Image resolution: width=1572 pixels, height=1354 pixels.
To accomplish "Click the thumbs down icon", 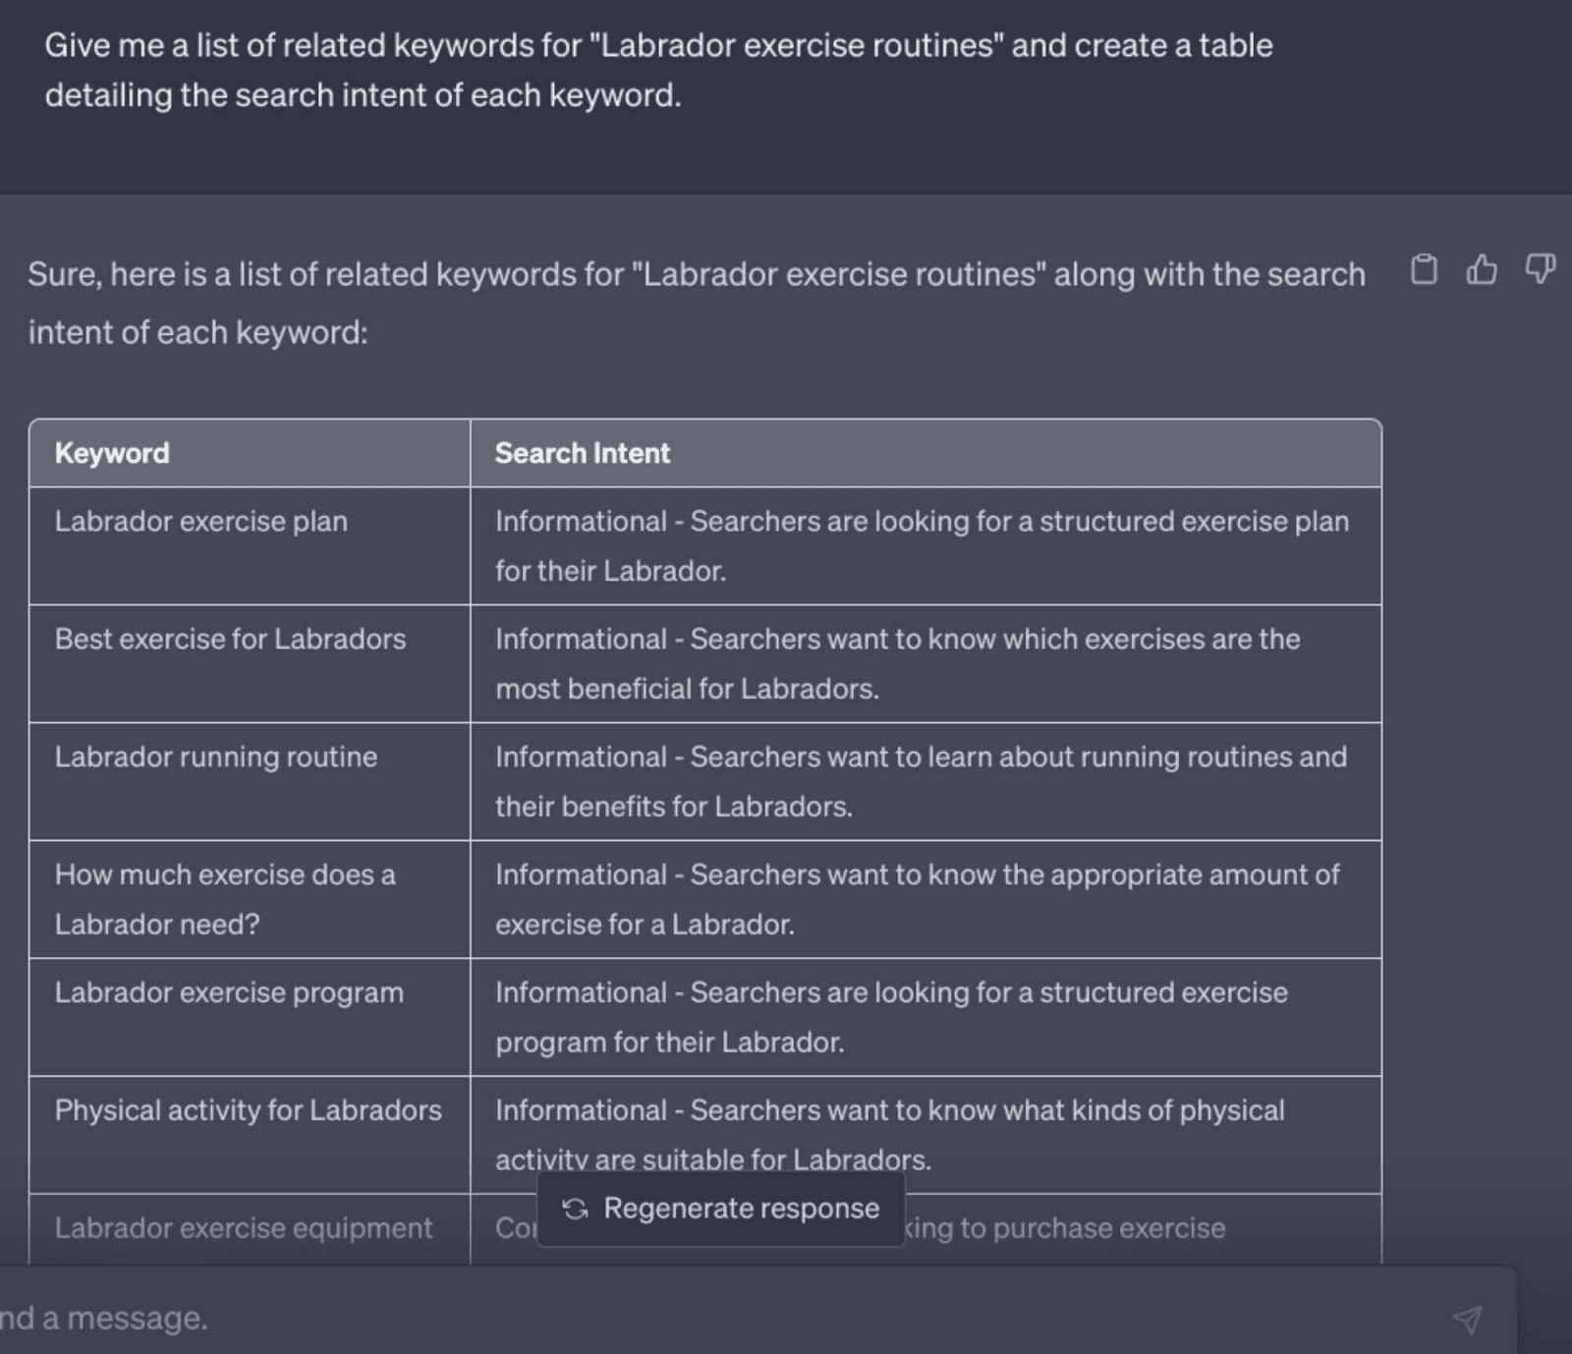I will (x=1540, y=268).
